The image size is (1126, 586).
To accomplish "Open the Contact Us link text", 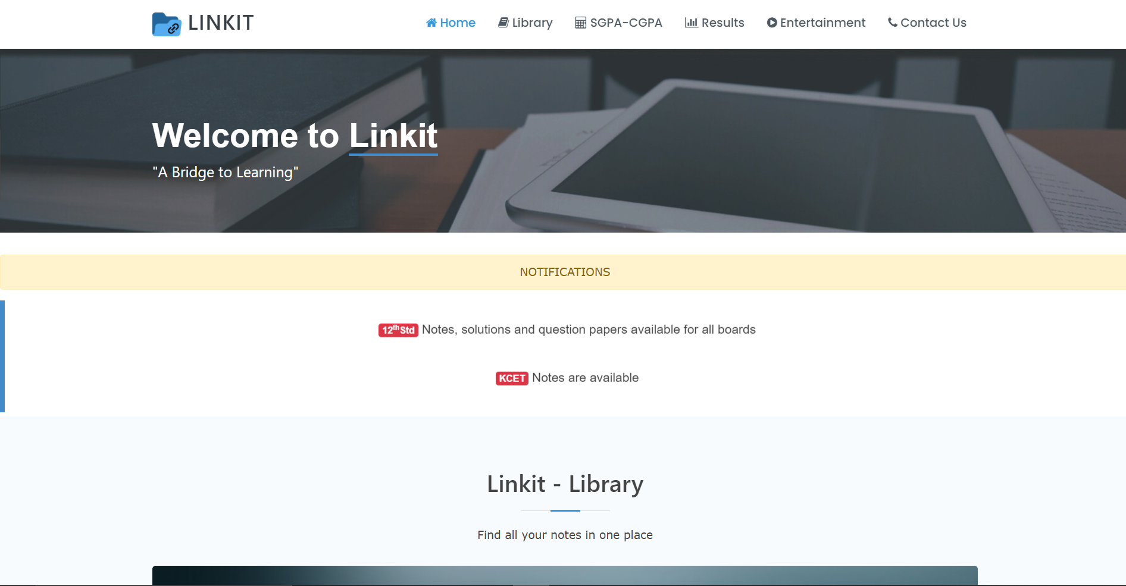I will click(x=933, y=23).
